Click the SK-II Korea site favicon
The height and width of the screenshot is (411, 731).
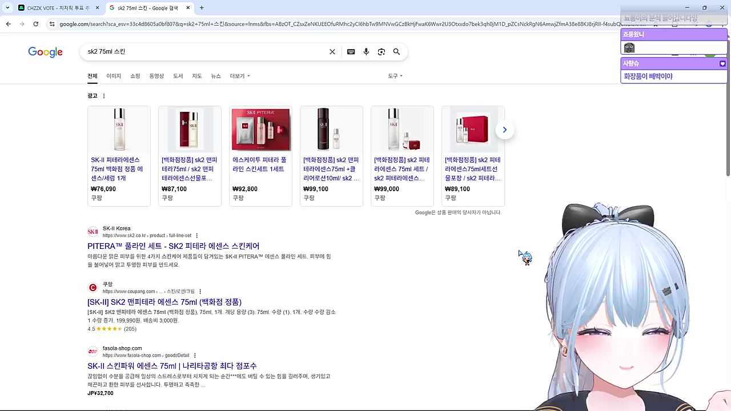pos(93,231)
